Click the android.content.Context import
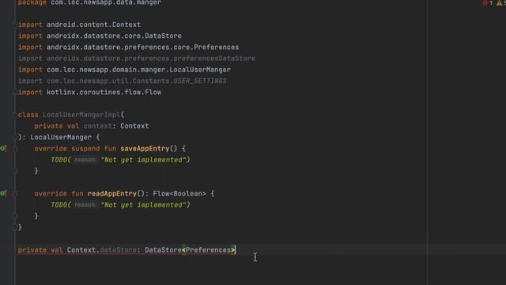 click(93, 25)
